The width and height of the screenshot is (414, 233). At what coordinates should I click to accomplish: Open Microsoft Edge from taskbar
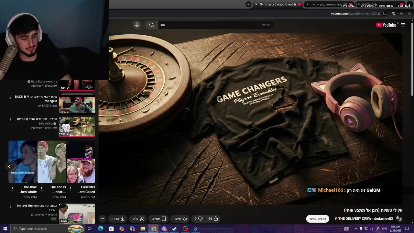pyautogui.click(x=101, y=229)
